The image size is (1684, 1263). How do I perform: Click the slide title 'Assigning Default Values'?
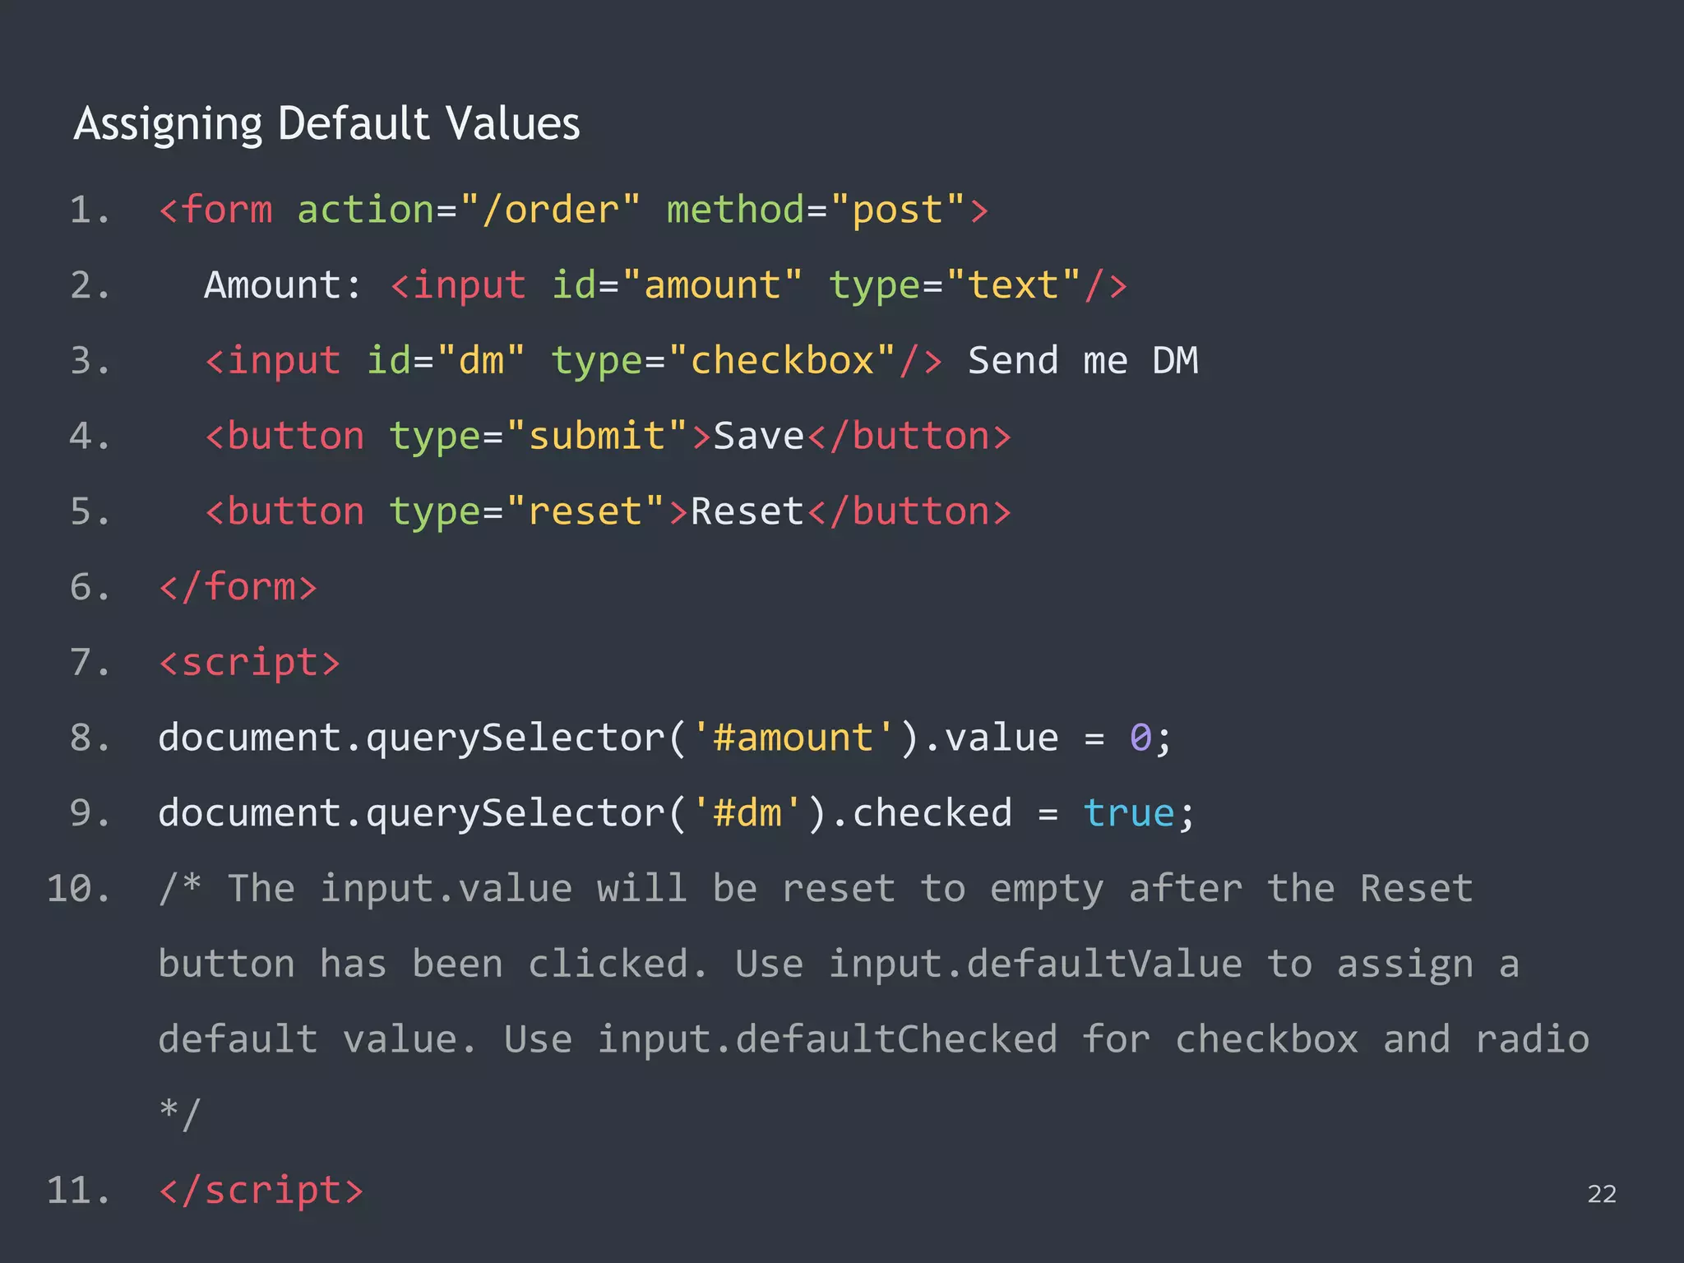pos(326,125)
